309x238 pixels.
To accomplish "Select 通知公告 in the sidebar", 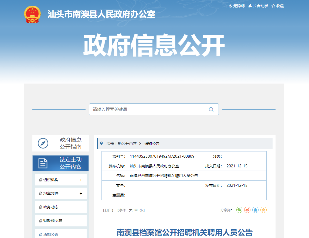I will coord(51,234).
